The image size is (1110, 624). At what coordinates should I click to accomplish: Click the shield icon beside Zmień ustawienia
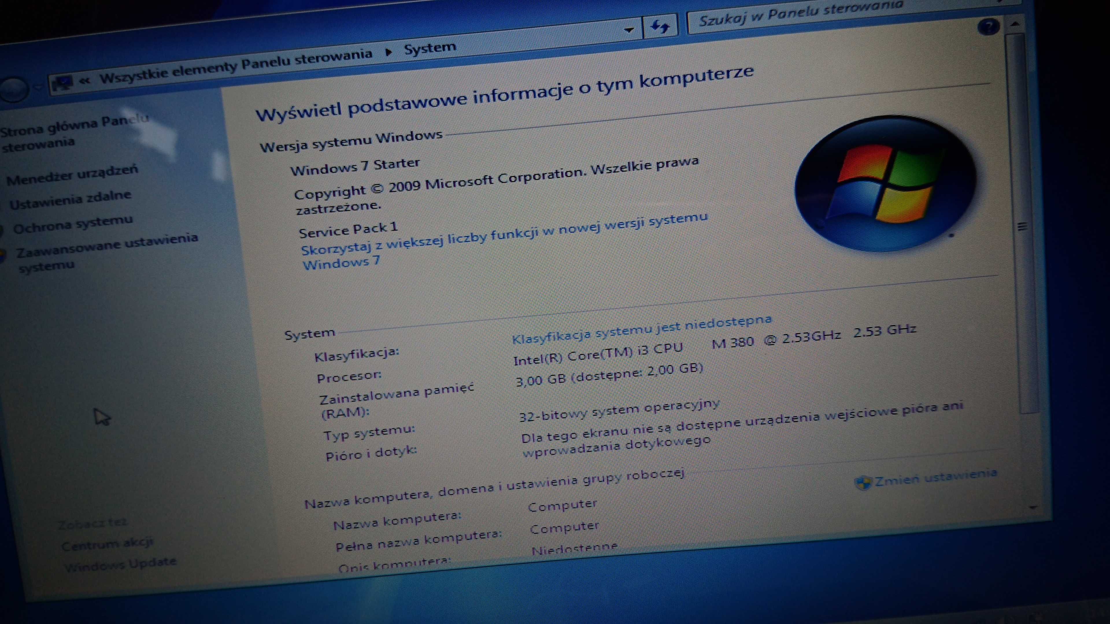863,483
